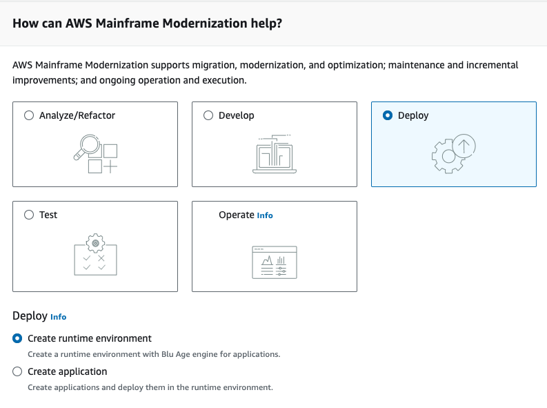Open the Info link next to Deploy heading

coord(59,317)
